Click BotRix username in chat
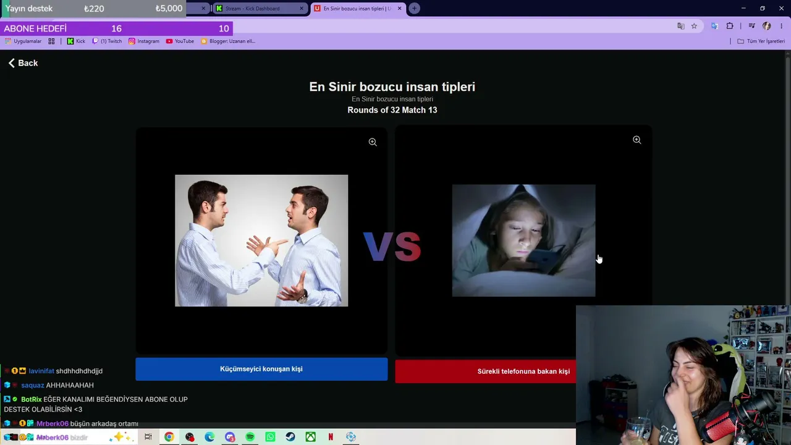The image size is (791, 445). click(x=32, y=399)
